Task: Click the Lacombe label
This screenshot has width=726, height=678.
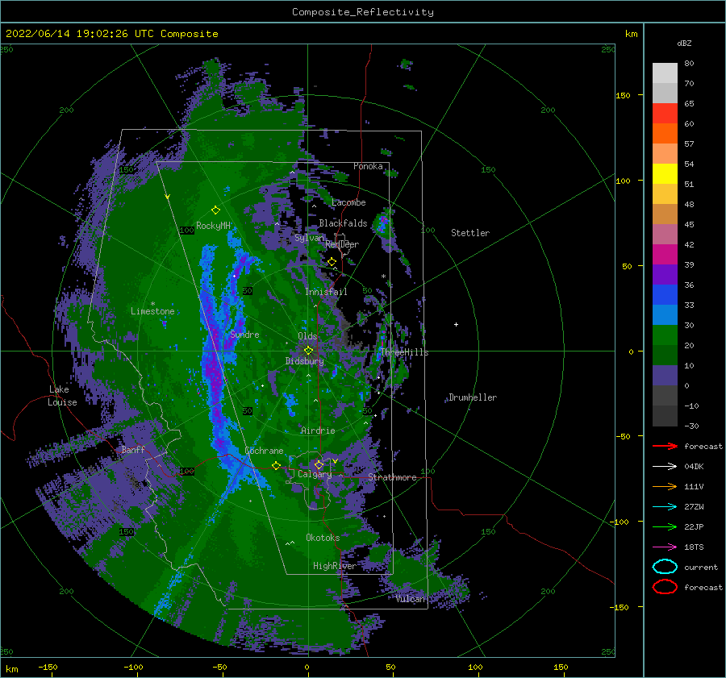Action: point(348,202)
